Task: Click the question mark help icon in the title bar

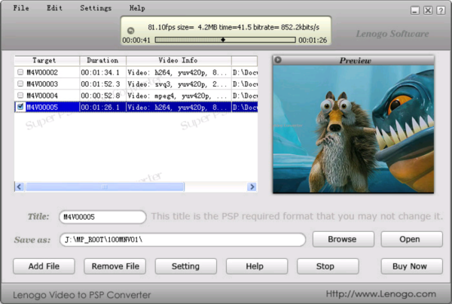Action: pyautogui.click(x=441, y=11)
